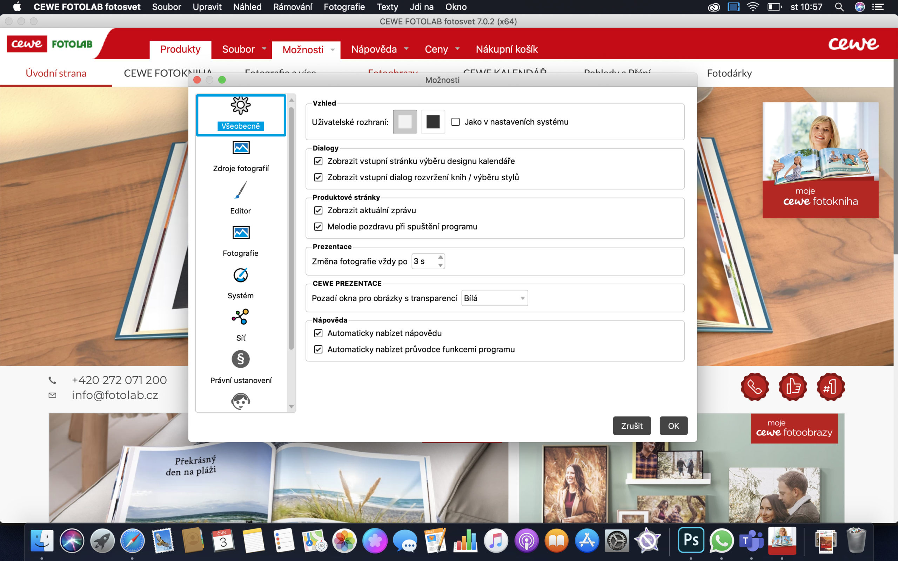Open Photoshop from the Dock

[x=691, y=540]
